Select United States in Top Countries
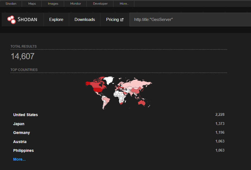 25,115
